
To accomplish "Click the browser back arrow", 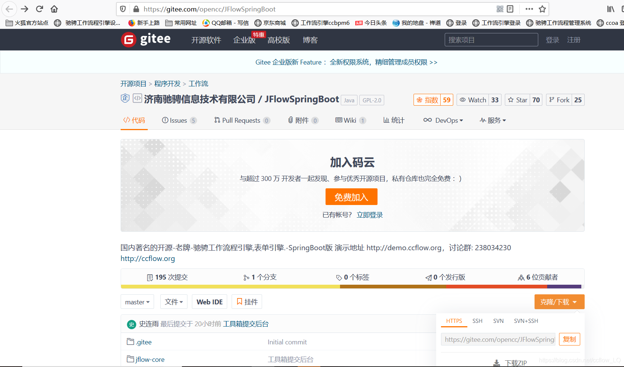I will pos(9,9).
